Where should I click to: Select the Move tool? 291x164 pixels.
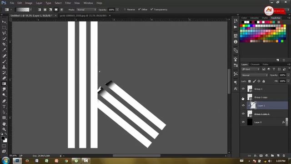pos(4,22)
